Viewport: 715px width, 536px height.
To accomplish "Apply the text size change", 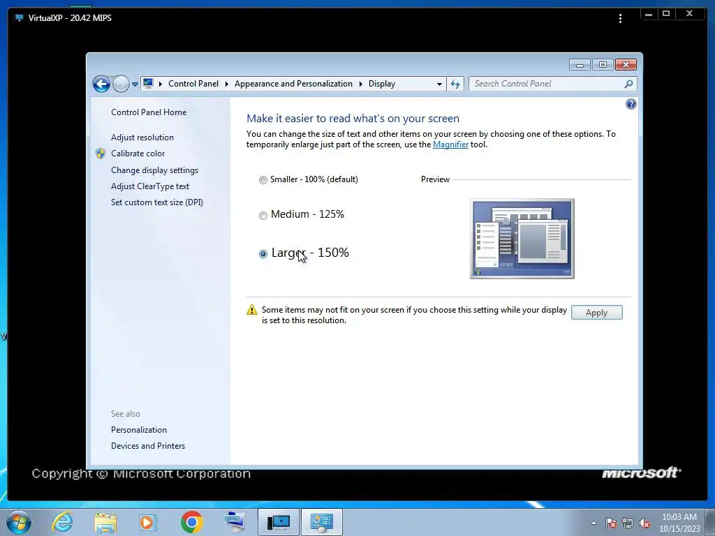I will click(596, 312).
